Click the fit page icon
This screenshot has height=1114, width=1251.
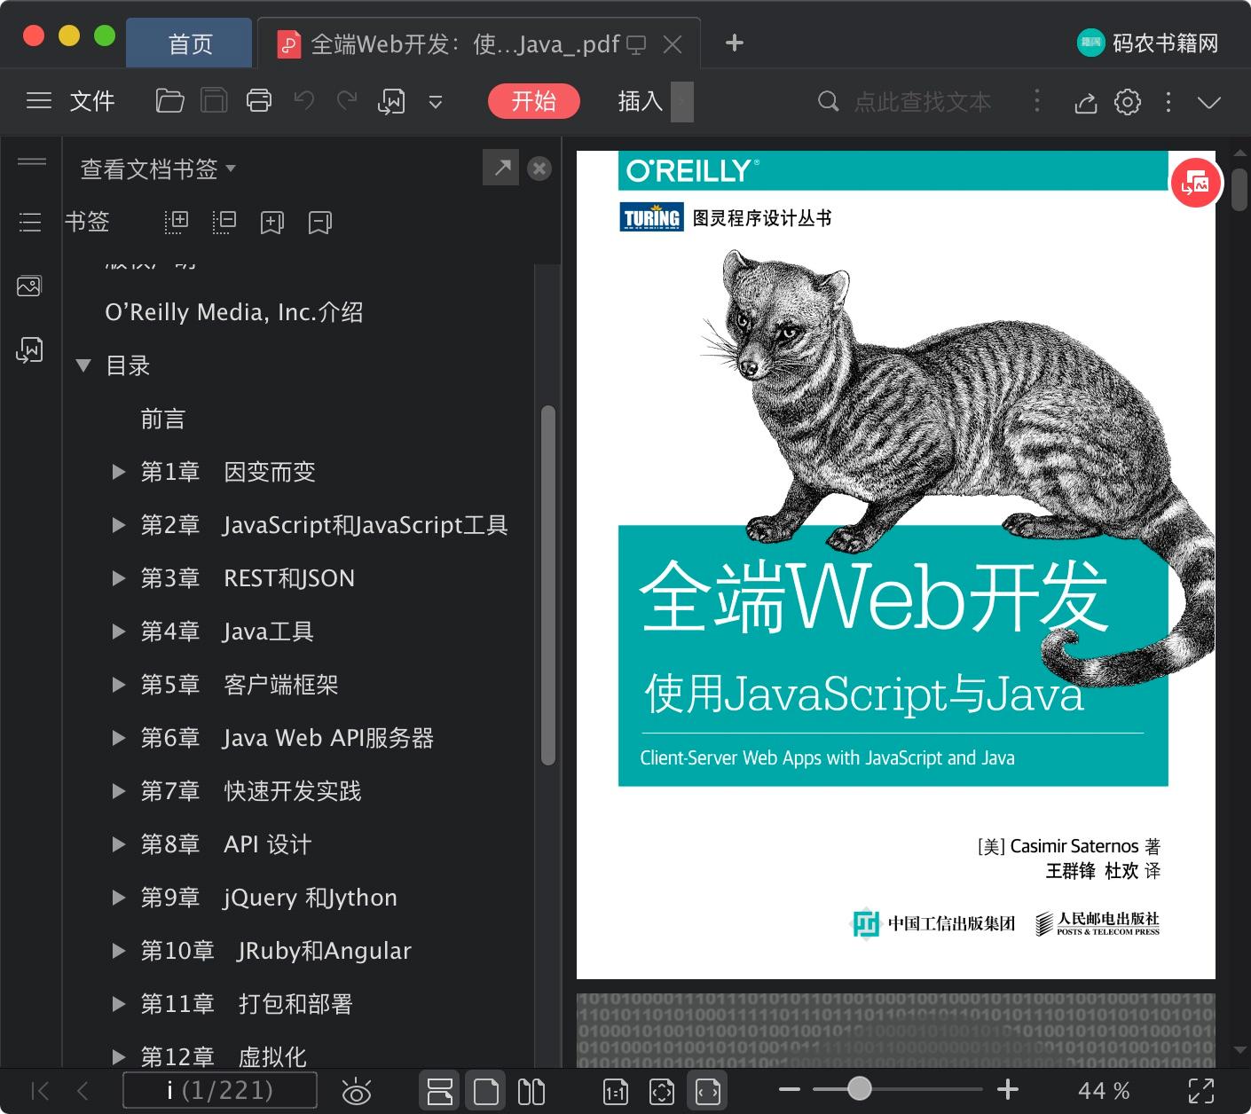coord(662,1091)
